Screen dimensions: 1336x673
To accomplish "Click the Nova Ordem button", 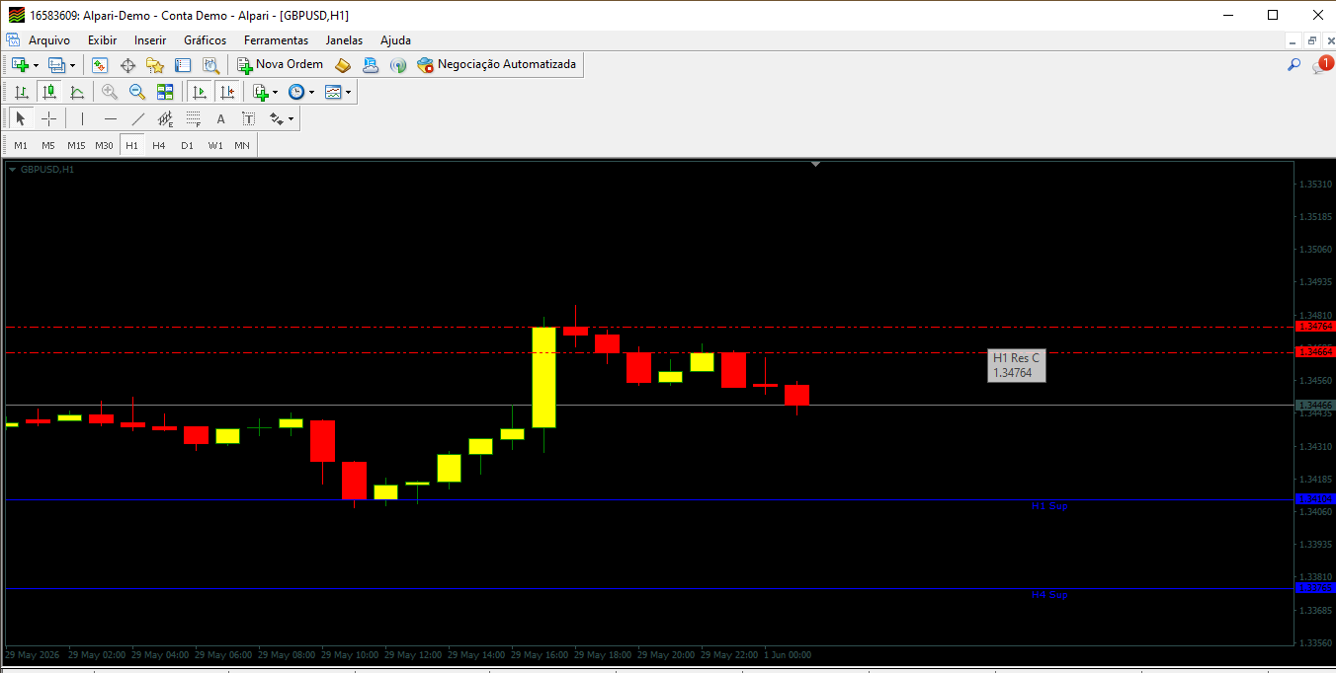I will pyautogui.click(x=280, y=64).
